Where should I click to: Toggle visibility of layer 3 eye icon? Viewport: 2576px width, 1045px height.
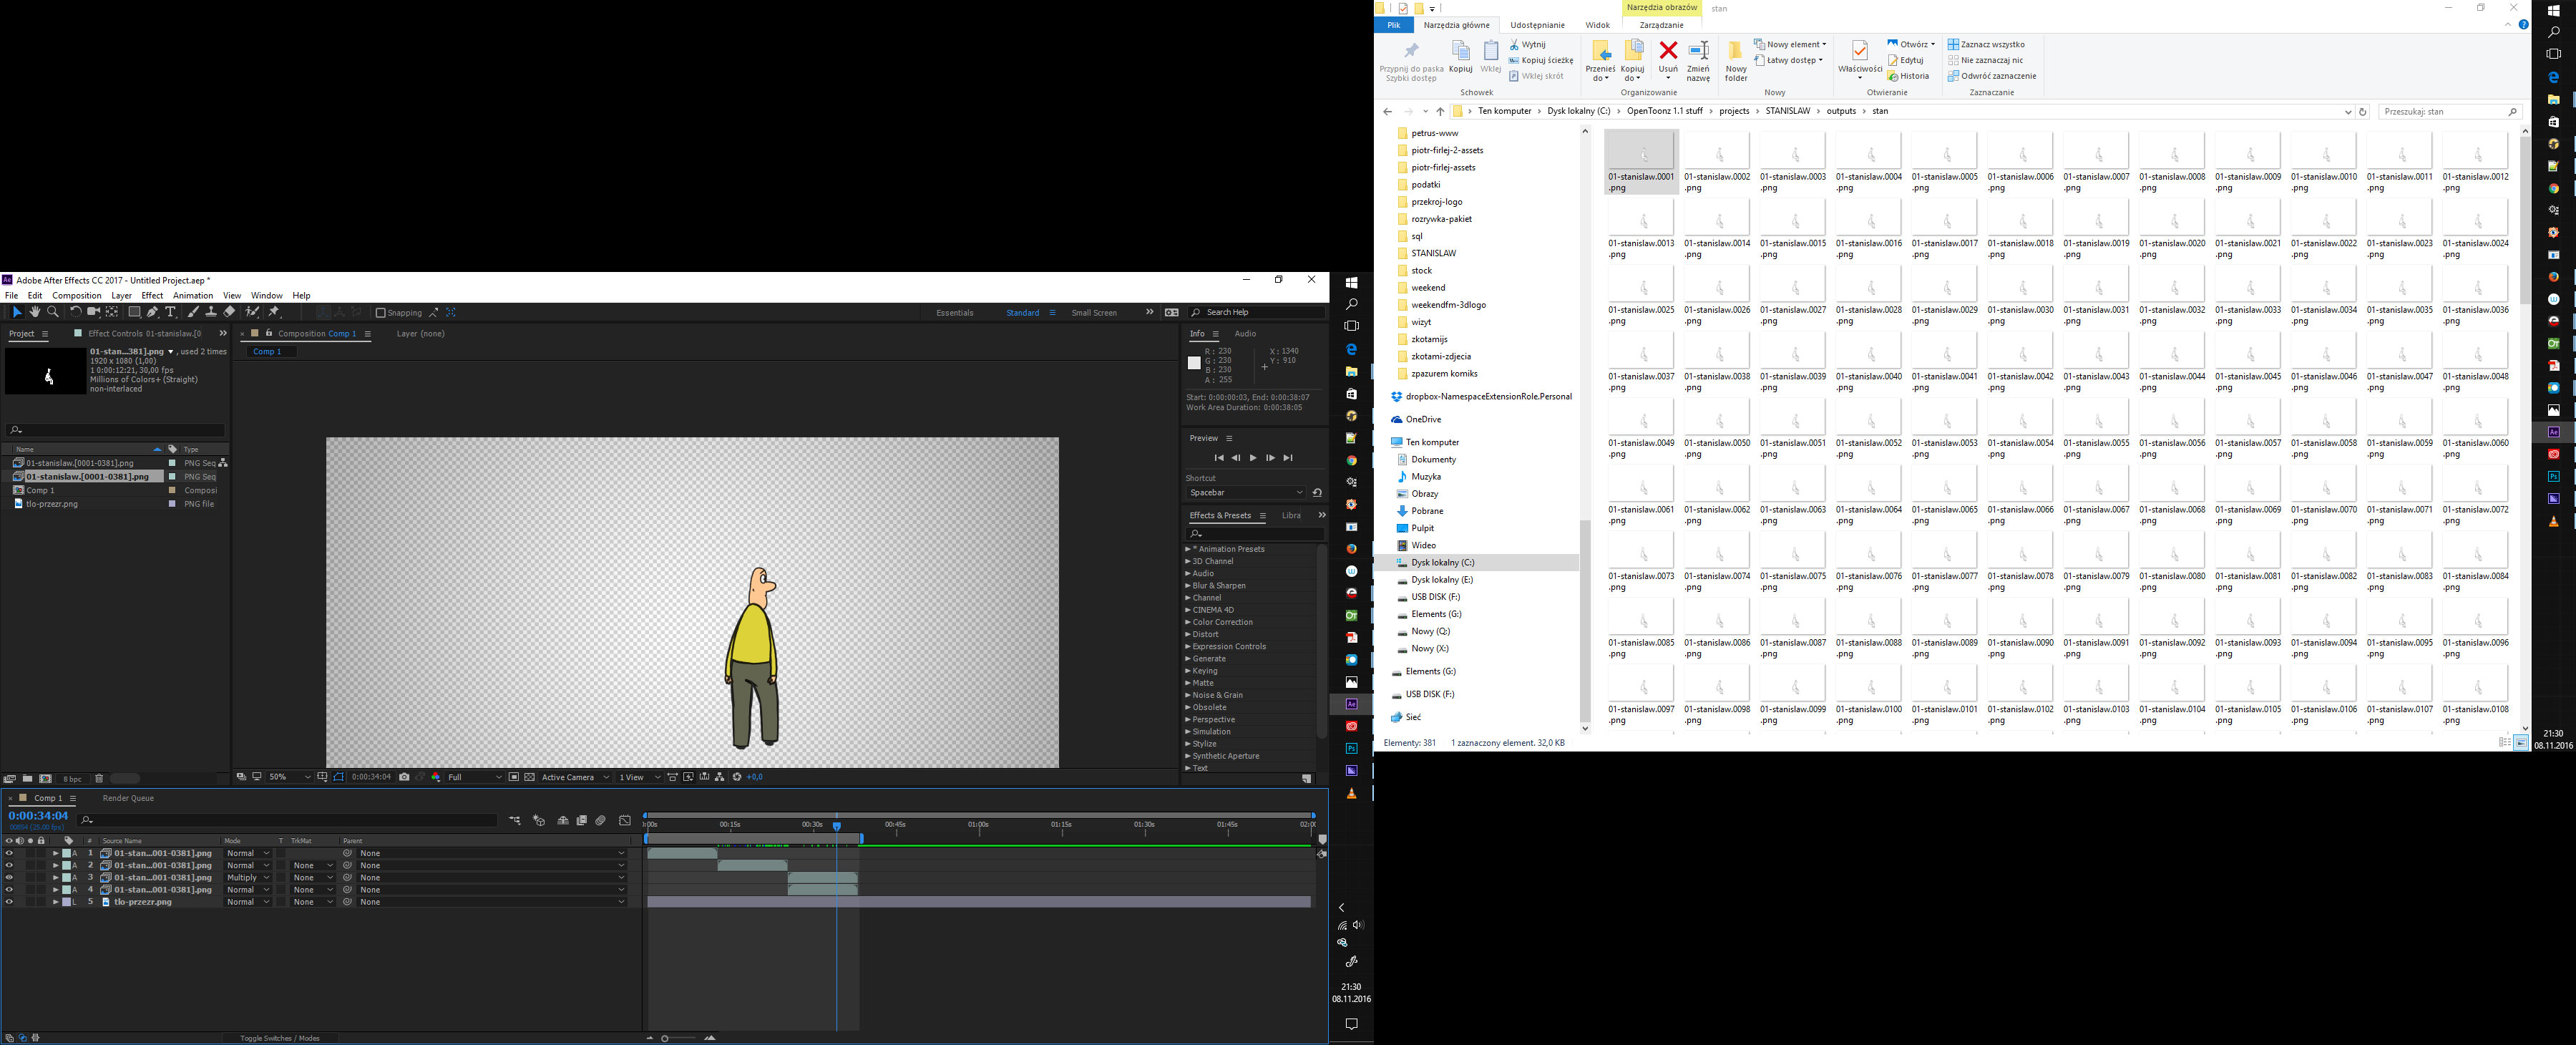9,878
